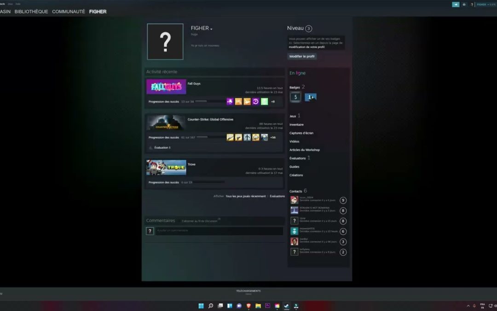This screenshot has width=497, height=311.
Task: Open the Captures d'écran link
Action: click(301, 133)
